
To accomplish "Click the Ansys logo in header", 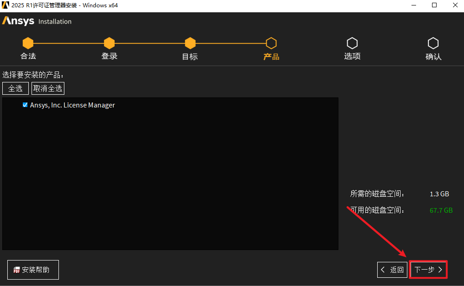I will pos(18,21).
